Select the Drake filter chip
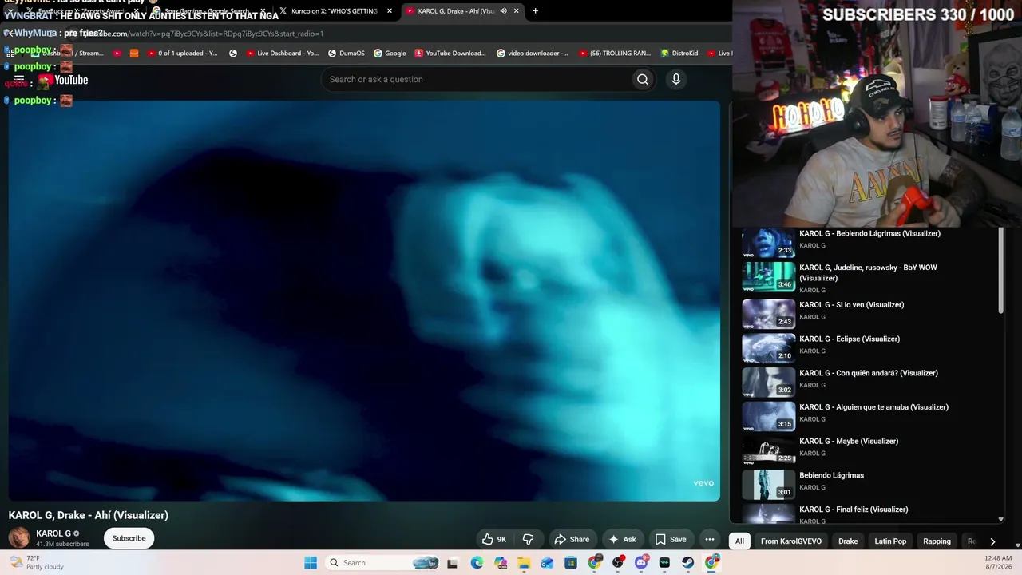This screenshot has width=1022, height=575. [848, 541]
